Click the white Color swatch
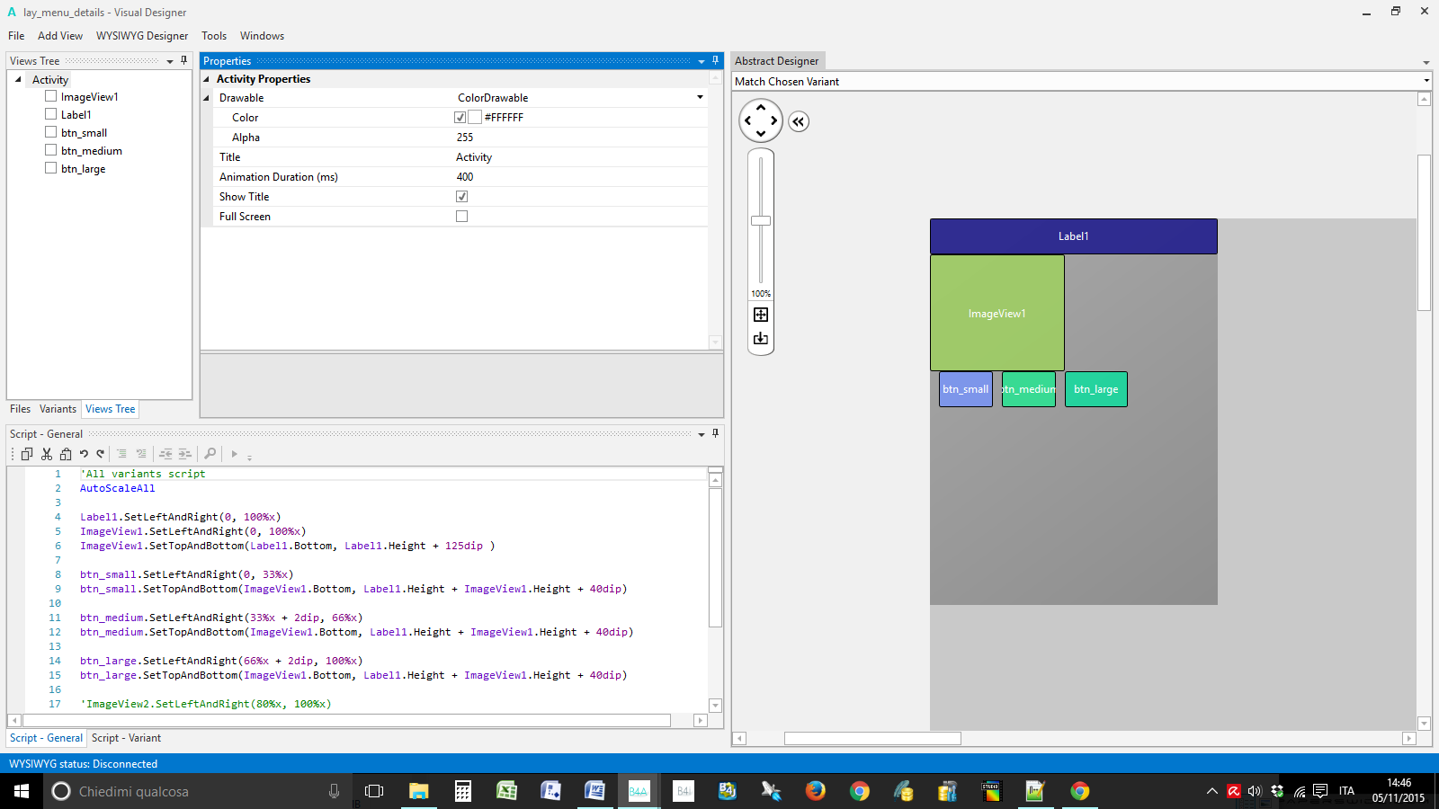Screen dimensions: 1439x809 pos(475,118)
